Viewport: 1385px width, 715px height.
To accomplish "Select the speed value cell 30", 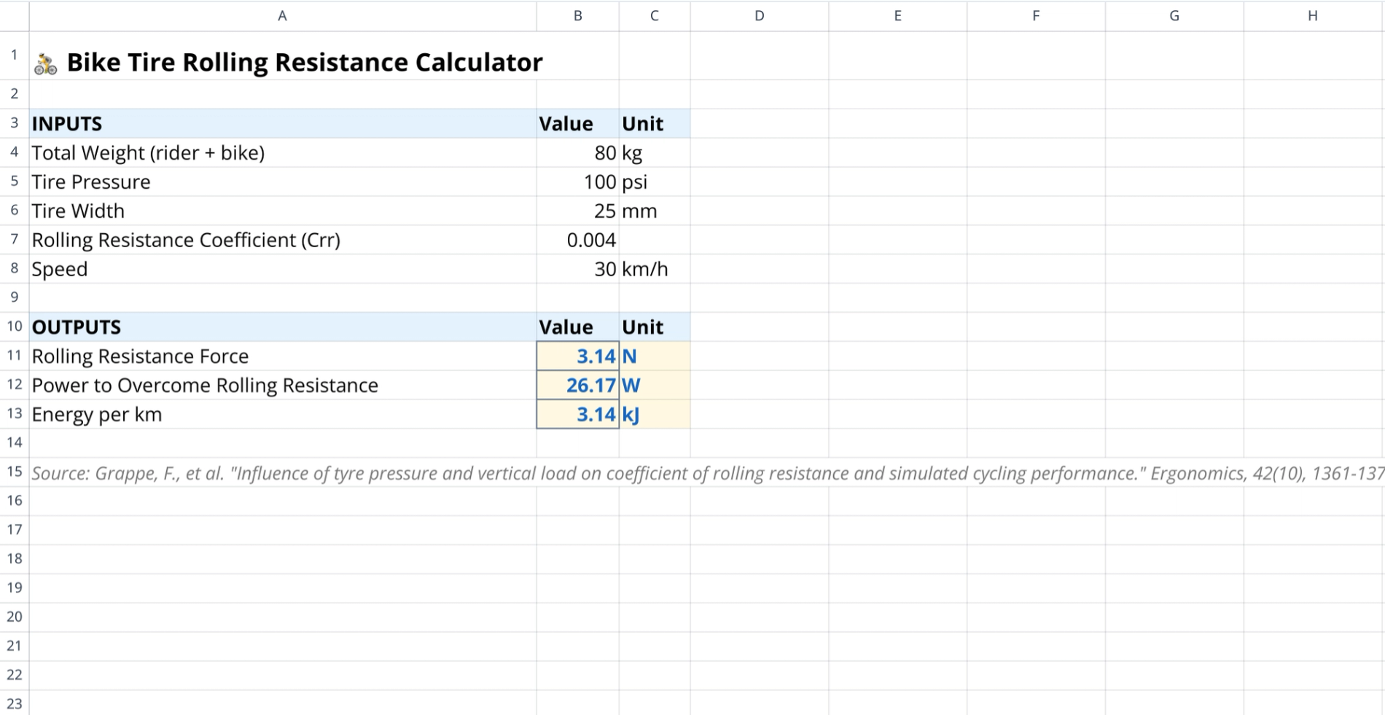I will click(x=578, y=270).
